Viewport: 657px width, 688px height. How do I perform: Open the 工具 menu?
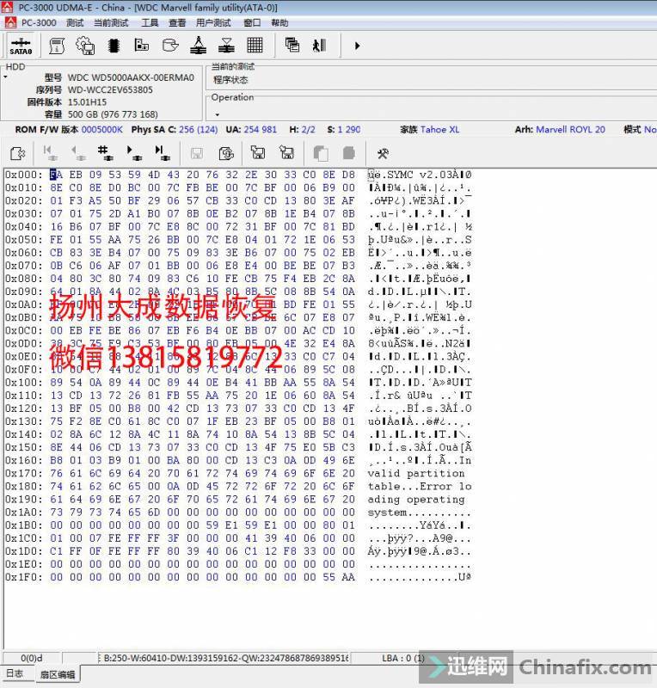coord(150,23)
